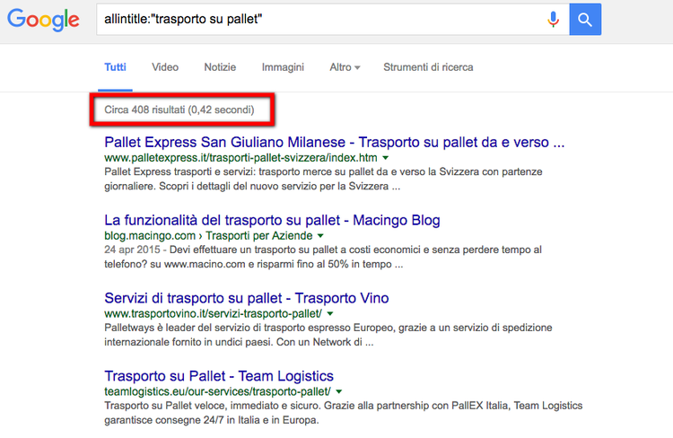
Task: Click the blog.macingo.com breadcrumb URL
Action: click(x=208, y=236)
